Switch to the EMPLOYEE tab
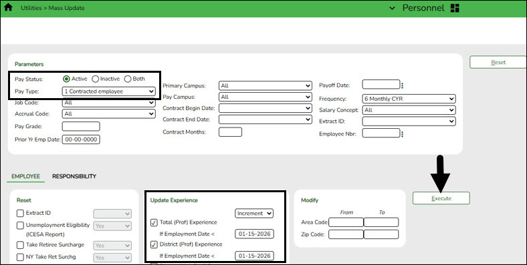527x265 pixels. [25, 176]
